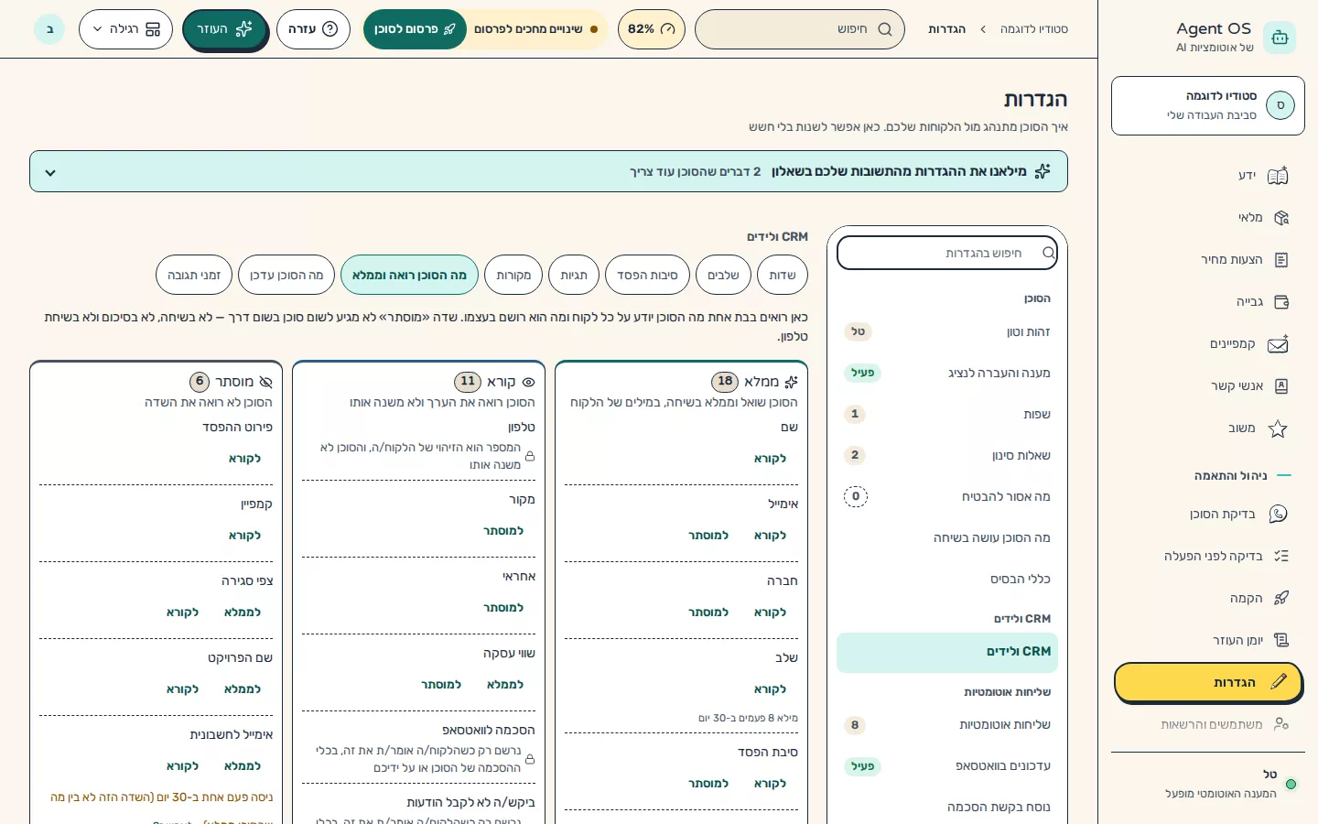
Task: Click the 82% gauge indicator
Action: (652, 29)
